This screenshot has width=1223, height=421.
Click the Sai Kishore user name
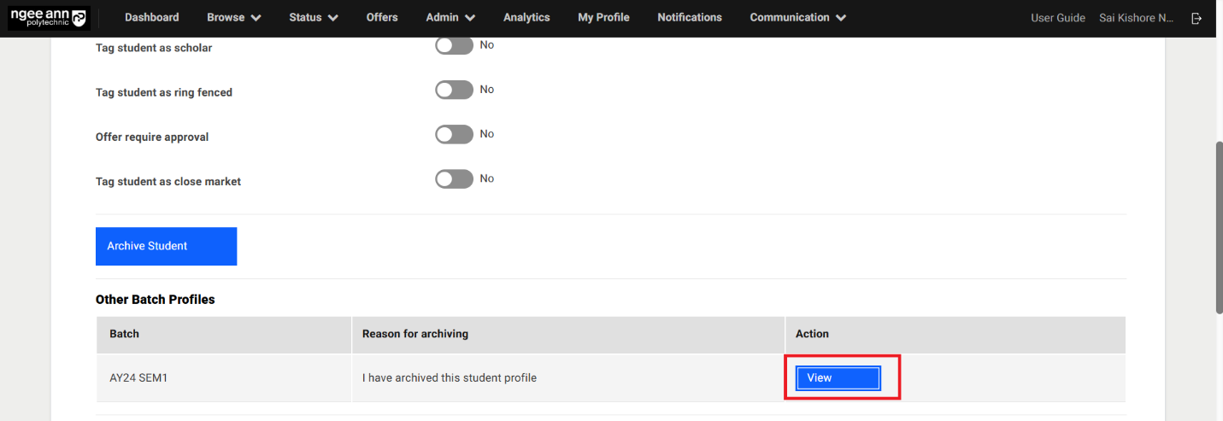(x=1136, y=18)
